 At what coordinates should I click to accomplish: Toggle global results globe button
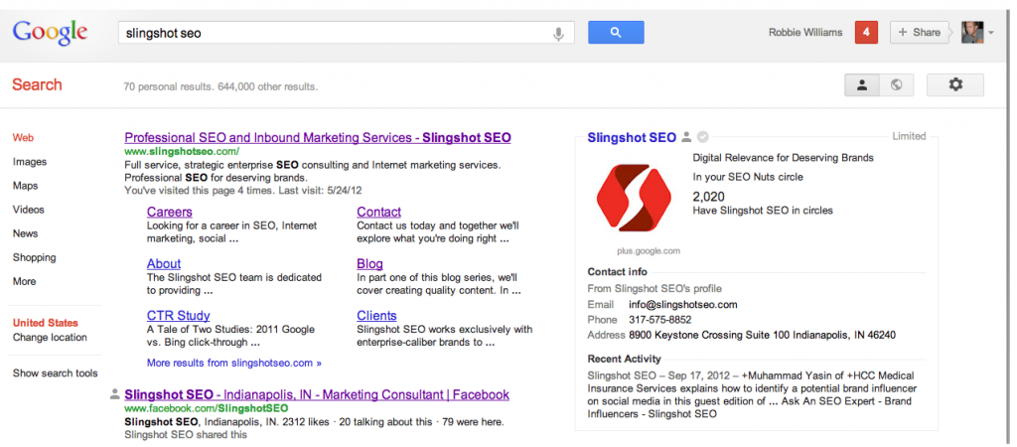[897, 85]
